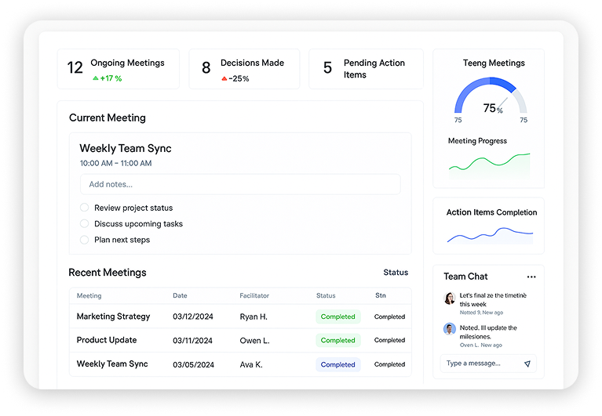
Task: Sort by the Status column header
Action: (326, 295)
